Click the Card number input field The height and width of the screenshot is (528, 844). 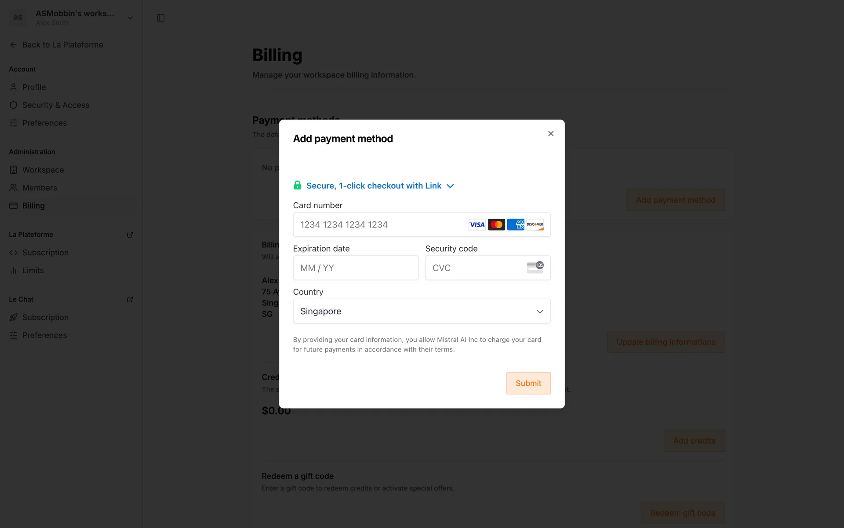coord(378,225)
